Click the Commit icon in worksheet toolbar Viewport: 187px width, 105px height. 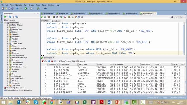point(61,17)
